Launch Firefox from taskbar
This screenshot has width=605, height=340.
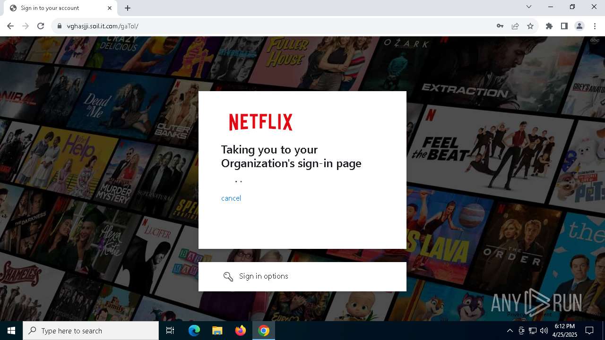tap(240, 331)
